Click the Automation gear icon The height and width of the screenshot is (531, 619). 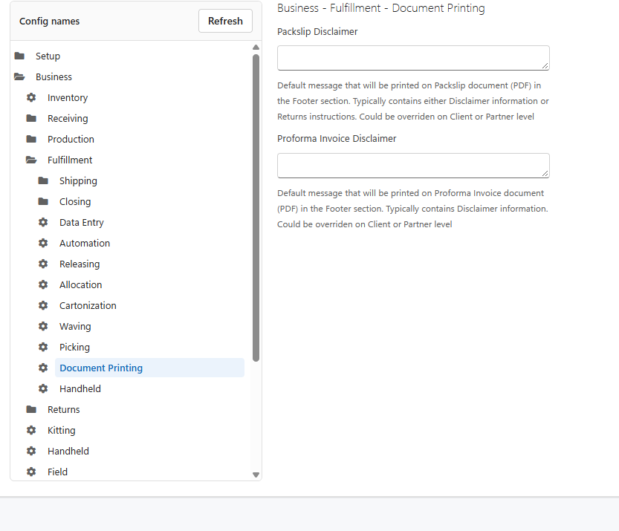(x=43, y=243)
